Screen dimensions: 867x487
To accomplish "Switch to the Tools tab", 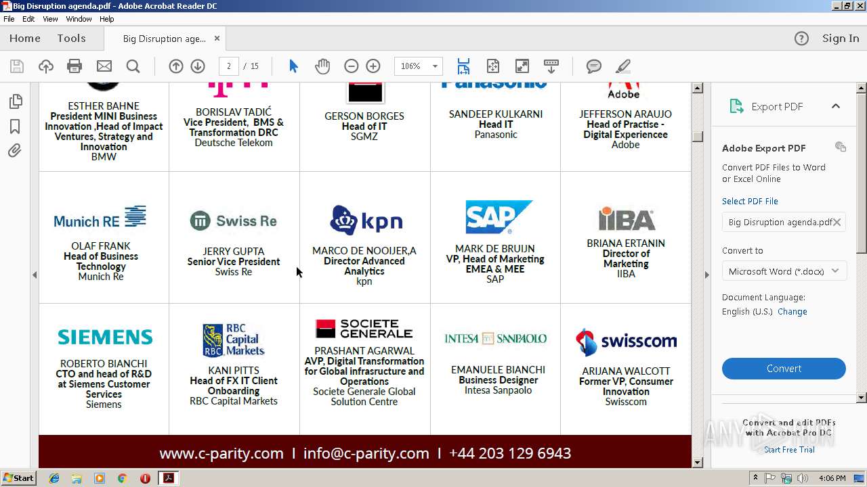I will tap(71, 39).
